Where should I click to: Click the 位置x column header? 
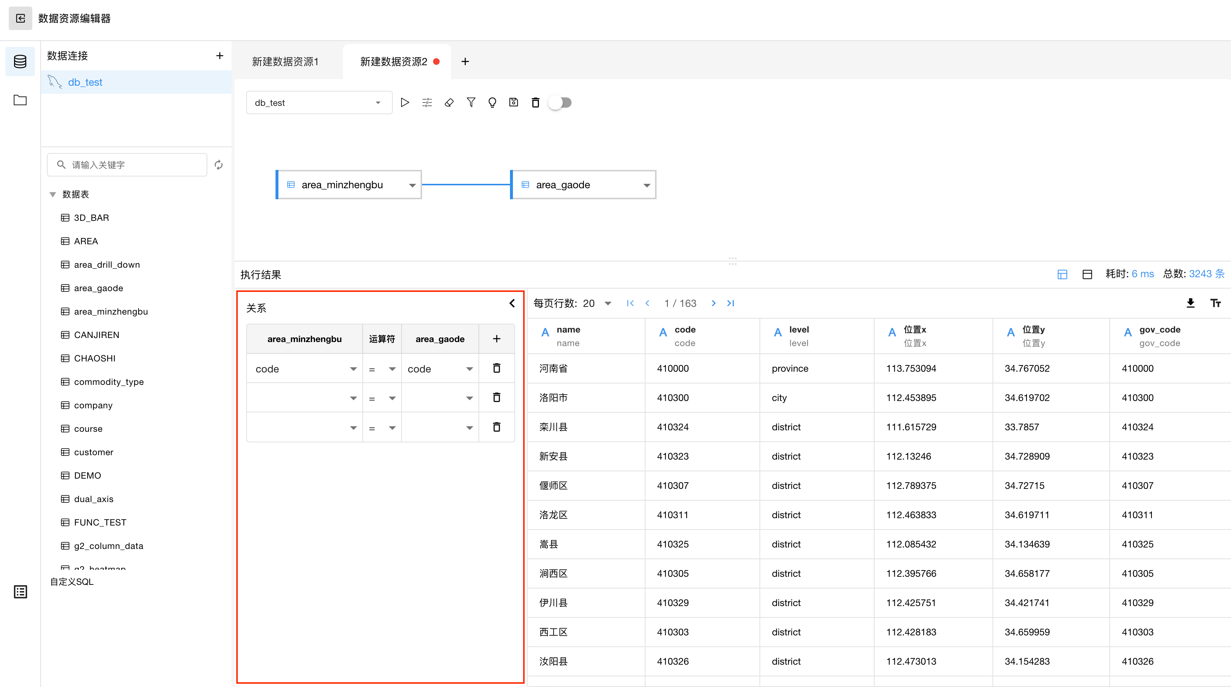(x=934, y=336)
